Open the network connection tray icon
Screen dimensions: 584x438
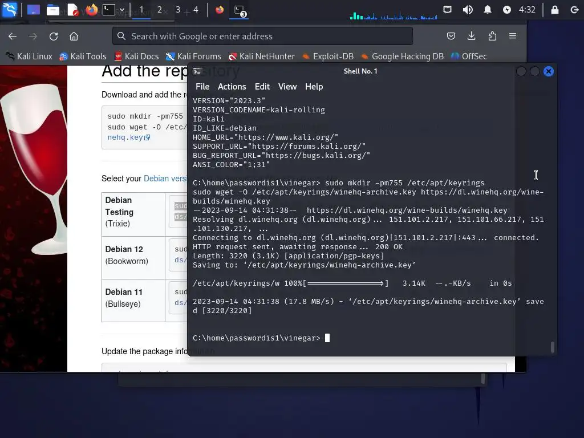click(x=447, y=10)
